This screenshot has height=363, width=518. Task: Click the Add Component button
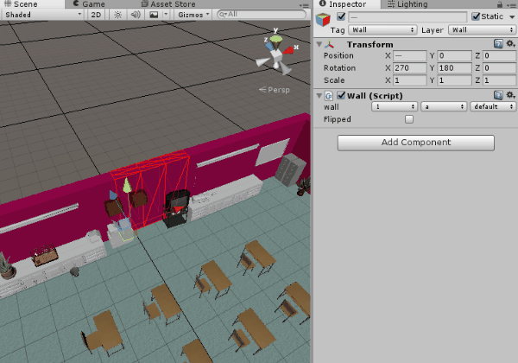[415, 142]
